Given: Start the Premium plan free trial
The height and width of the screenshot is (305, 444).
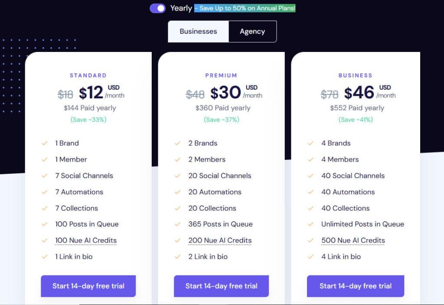Looking at the screenshot, I should pyautogui.click(x=221, y=286).
